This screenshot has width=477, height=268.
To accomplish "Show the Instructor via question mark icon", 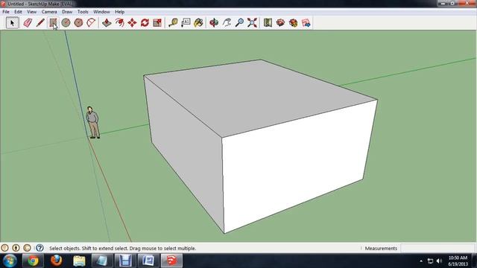I will click(x=40, y=248).
